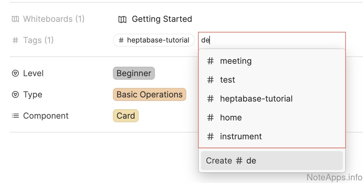Click hash icon next to meeting suggestion

point(210,61)
